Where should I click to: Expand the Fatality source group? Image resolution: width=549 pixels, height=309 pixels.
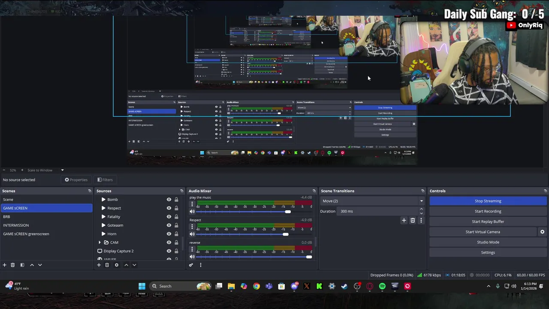click(103, 217)
